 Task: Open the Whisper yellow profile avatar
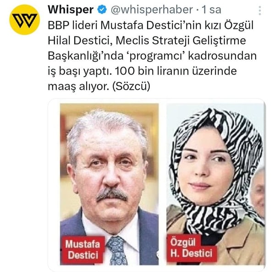pyautogui.click(x=25, y=20)
